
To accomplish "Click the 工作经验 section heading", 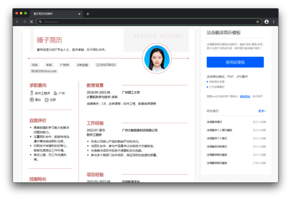I will point(95,123).
